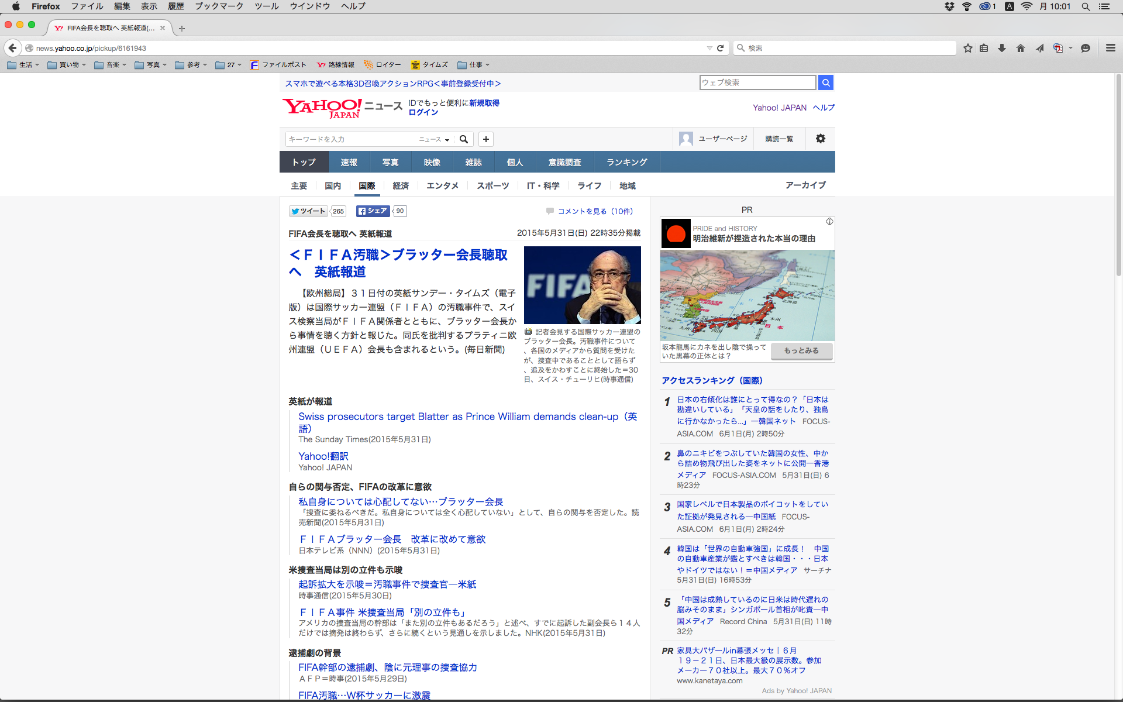The width and height of the screenshot is (1123, 702).
Task: Open the Firefox downloads arrow icon
Action: point(1002,48)
